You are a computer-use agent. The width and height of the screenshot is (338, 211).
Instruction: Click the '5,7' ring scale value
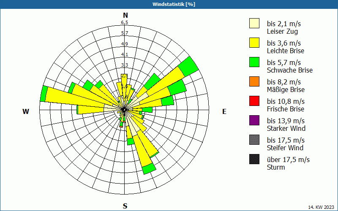[x=124, y=33]
